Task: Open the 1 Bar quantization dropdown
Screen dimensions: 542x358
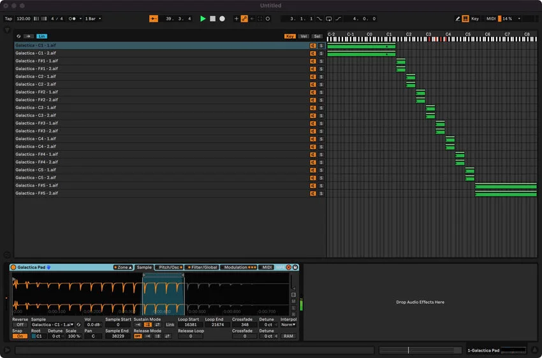Action: click(x=93, y=18)
